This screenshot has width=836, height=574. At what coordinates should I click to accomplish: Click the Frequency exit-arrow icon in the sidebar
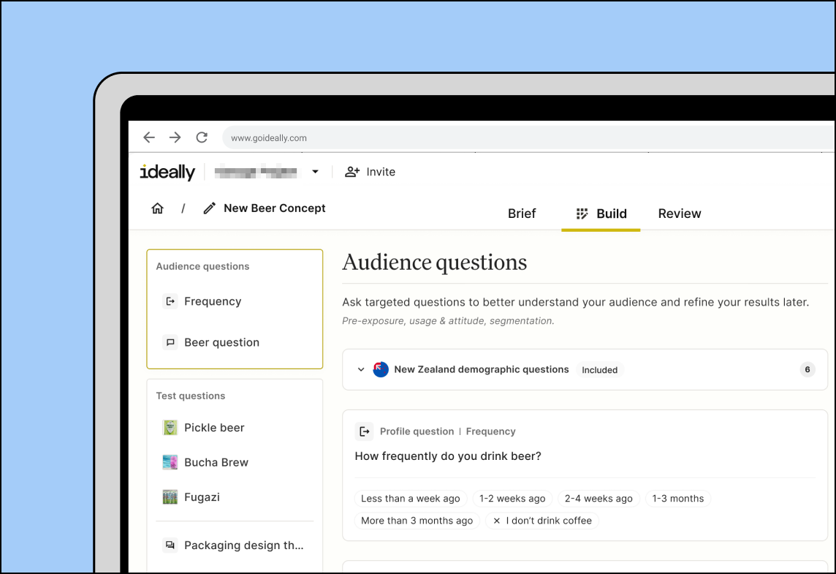pyautogui.click(x=170, y=301)
